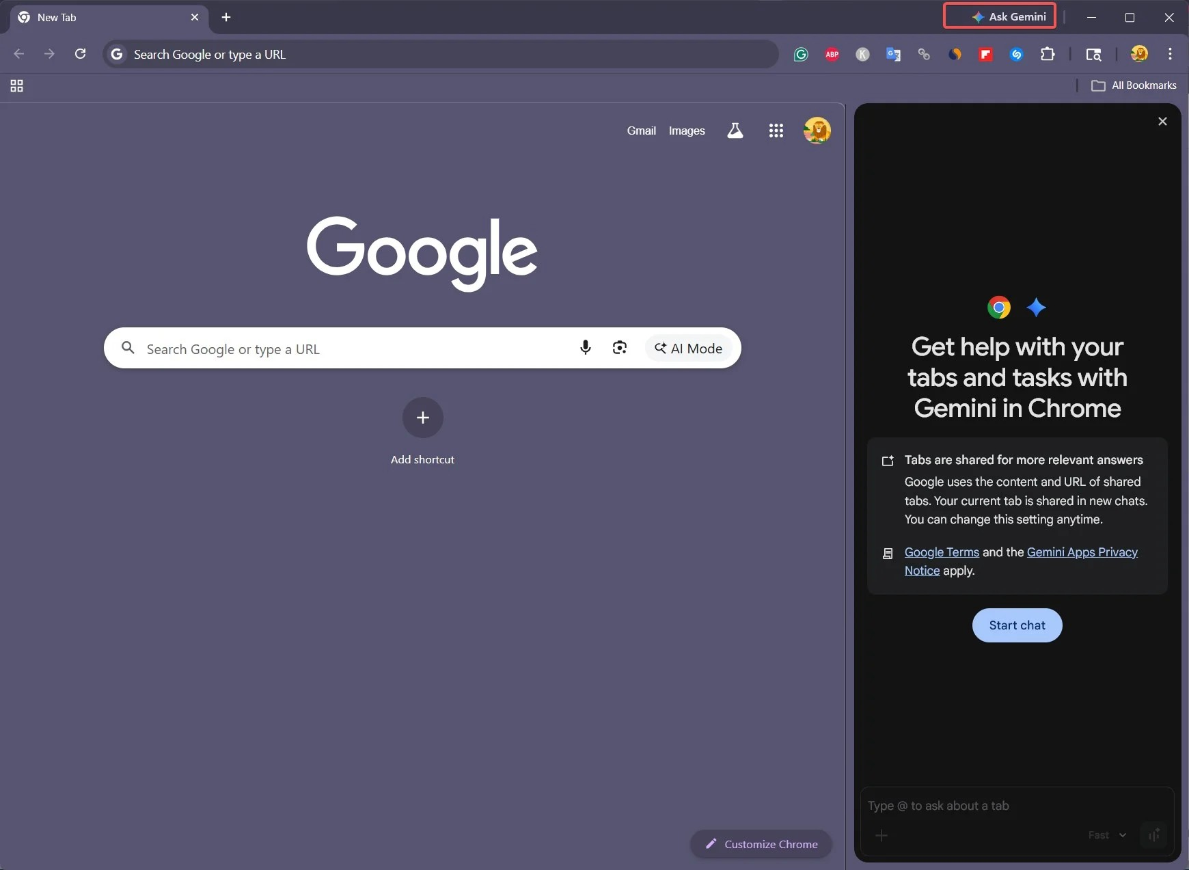Click the Start chat button
1189x870 pixels.
1017,625
